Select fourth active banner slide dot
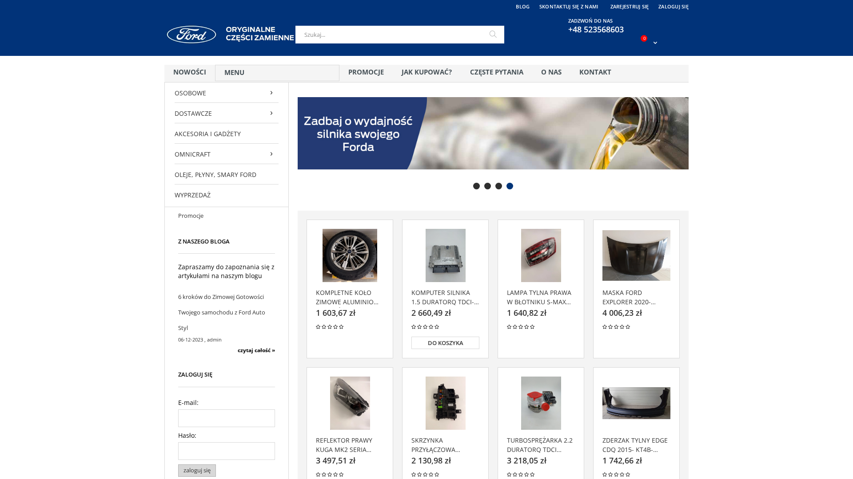This screenshot has height=479, width=853. [510, 186]
